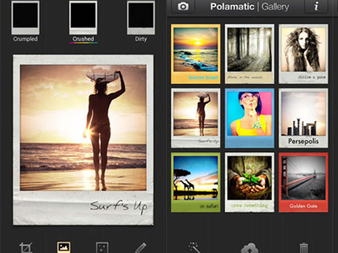Viewport: 338px width, 253px height.
Task: Select the crop tool icon
Action: point(26,248)
